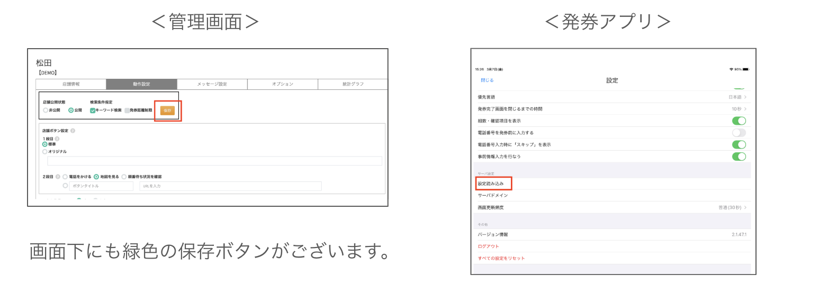The height and width of the screenshot is (293, 828).
Task: Click the battery icon in iPad status bar
Action: (x=746, y=69)
